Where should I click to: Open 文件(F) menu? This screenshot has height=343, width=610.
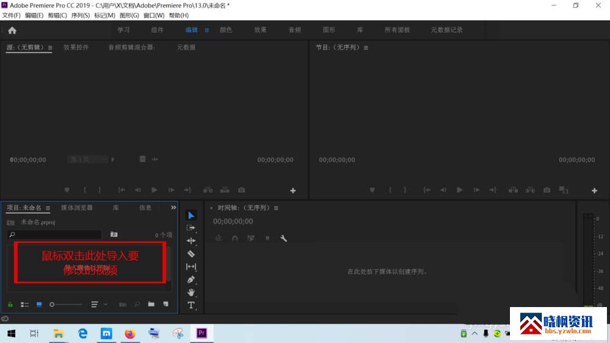coord(11,16)
